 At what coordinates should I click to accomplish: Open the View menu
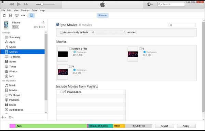pyautogui.click(x=16, y=11)
